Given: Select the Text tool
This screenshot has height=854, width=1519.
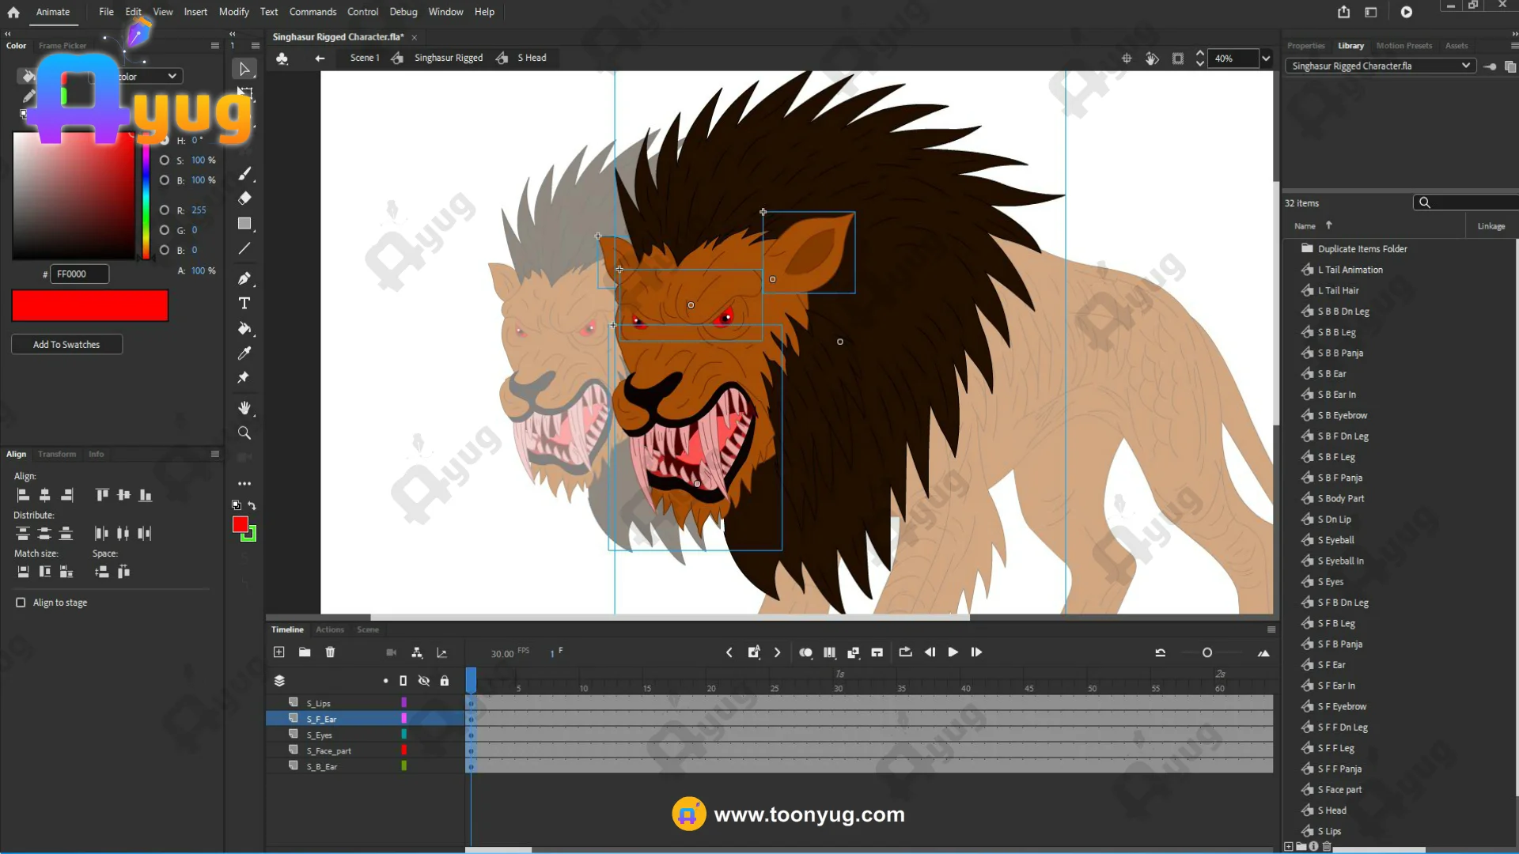Looking at the screenshot, I should (244, 304).
